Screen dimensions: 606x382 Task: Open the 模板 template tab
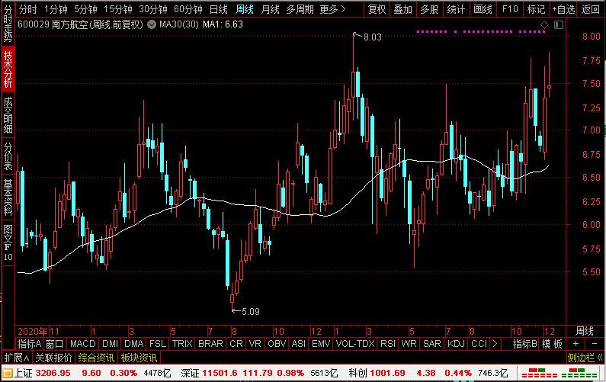pyautogui.click(x=552, y=344)
